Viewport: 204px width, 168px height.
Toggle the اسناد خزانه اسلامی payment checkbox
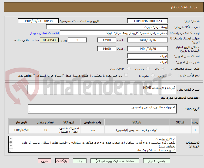tap(126, 75)
